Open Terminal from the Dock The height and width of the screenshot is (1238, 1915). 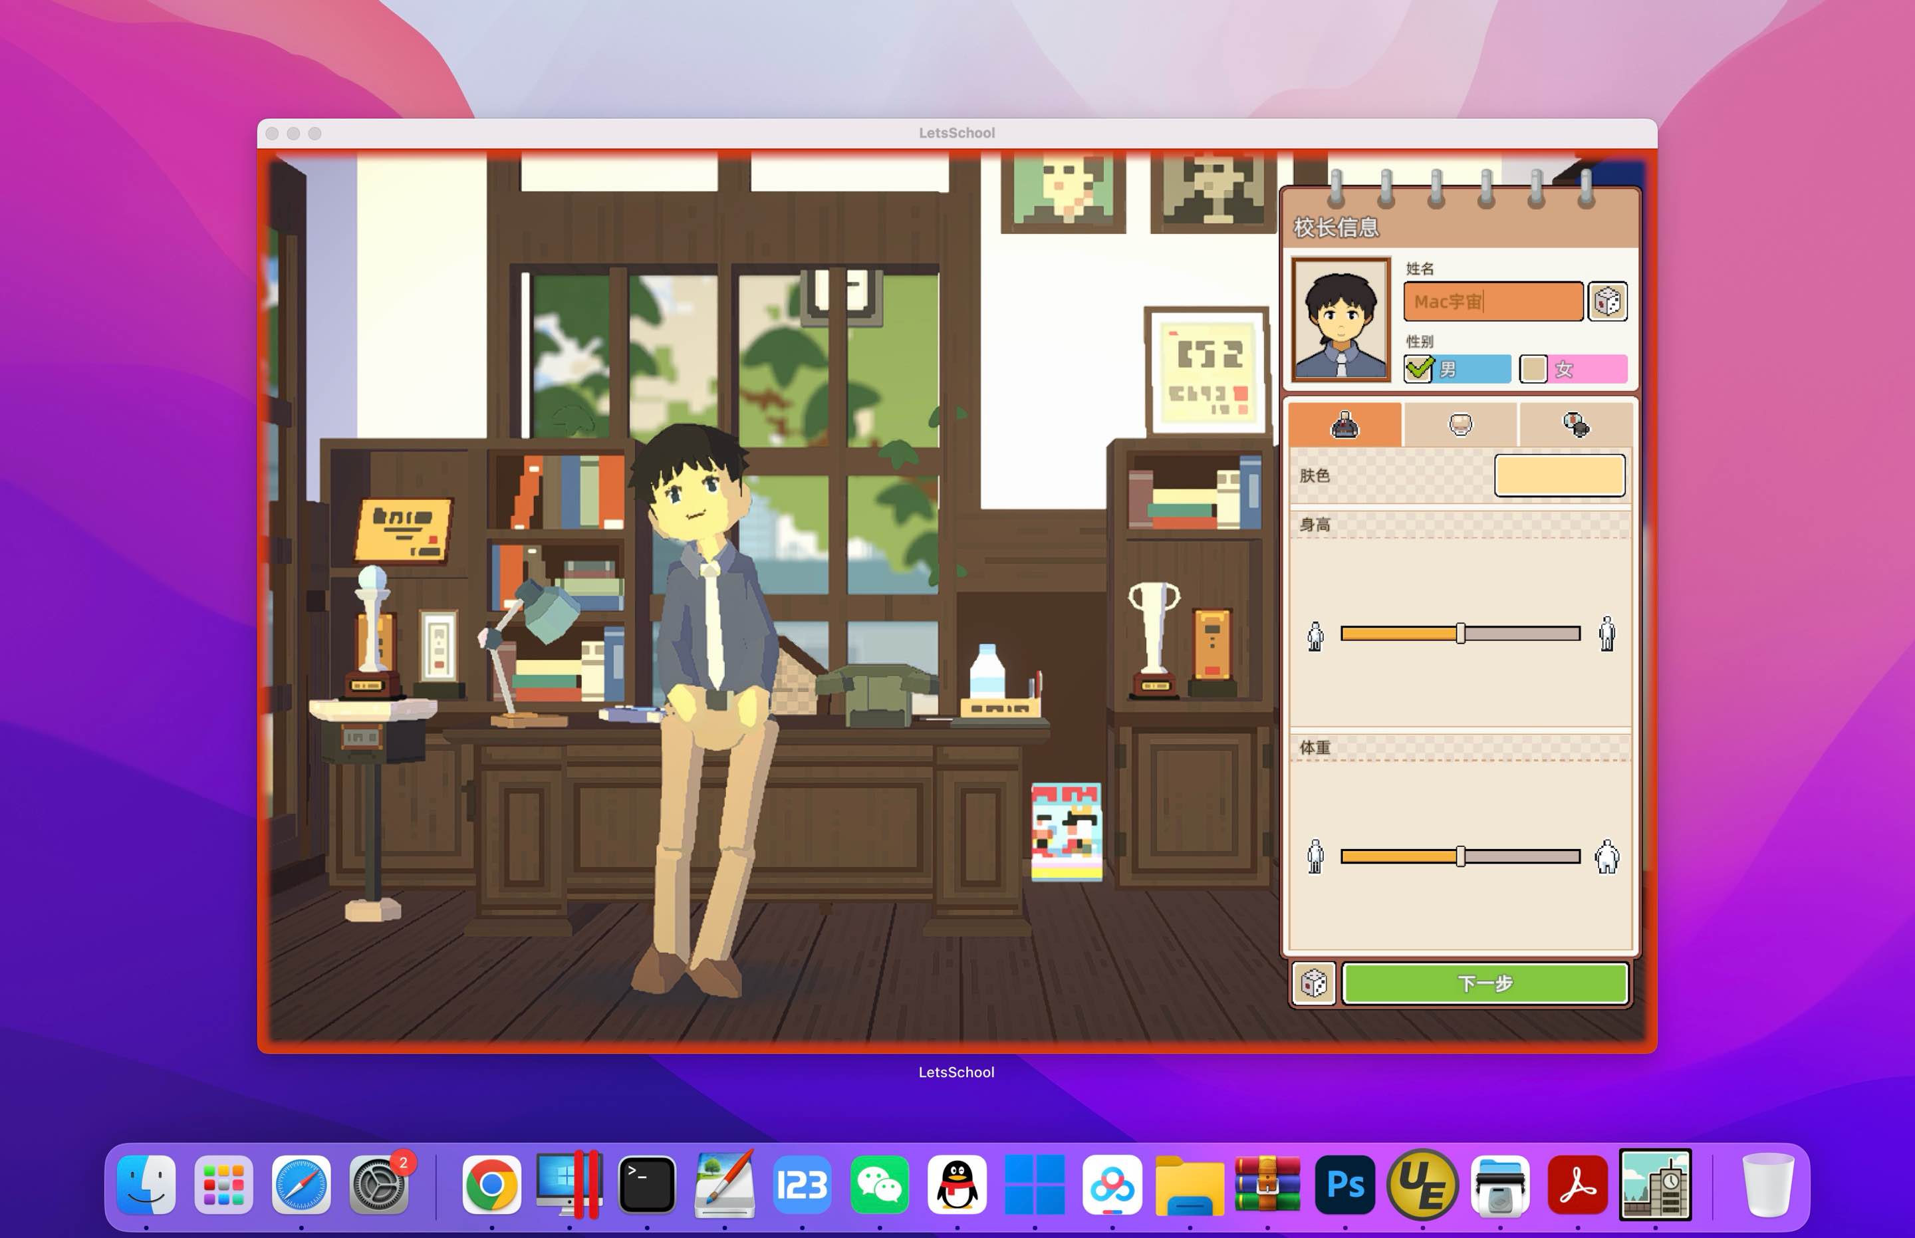[x=646, y=1184]
